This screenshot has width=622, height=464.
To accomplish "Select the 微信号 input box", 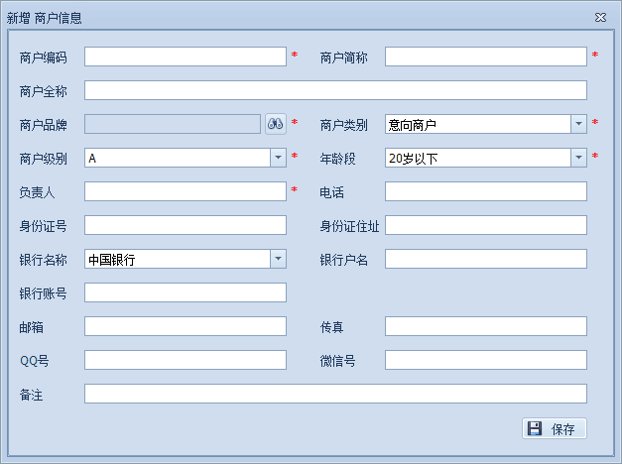I will point(485,360).
